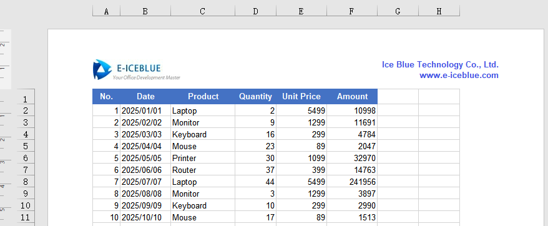
Task: Select the quantity cell 23
Action: click(255, 146)
